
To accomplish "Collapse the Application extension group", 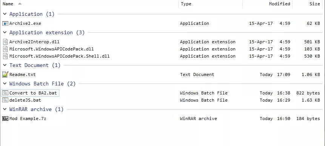I will click(5, 33).
